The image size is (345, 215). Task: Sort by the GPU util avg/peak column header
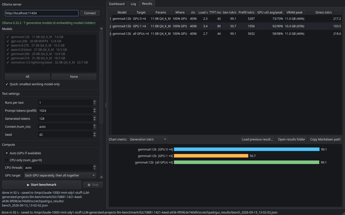[269, 12]
